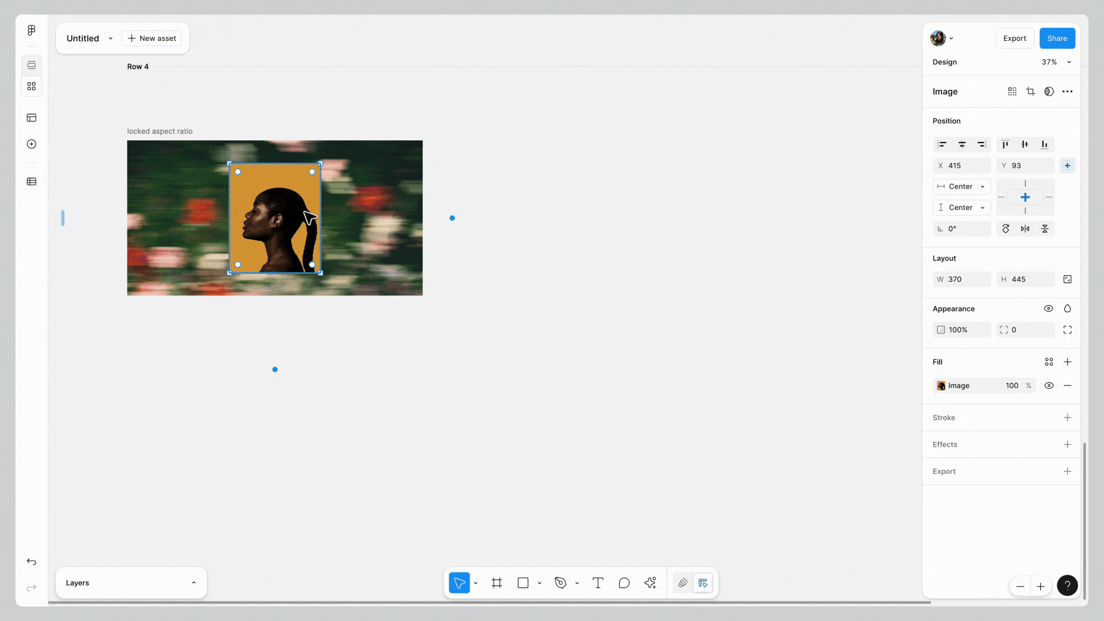The image size is (1104, 621).
Task: Open Move tool options dropdown arrow
Action: click(476, 583)
